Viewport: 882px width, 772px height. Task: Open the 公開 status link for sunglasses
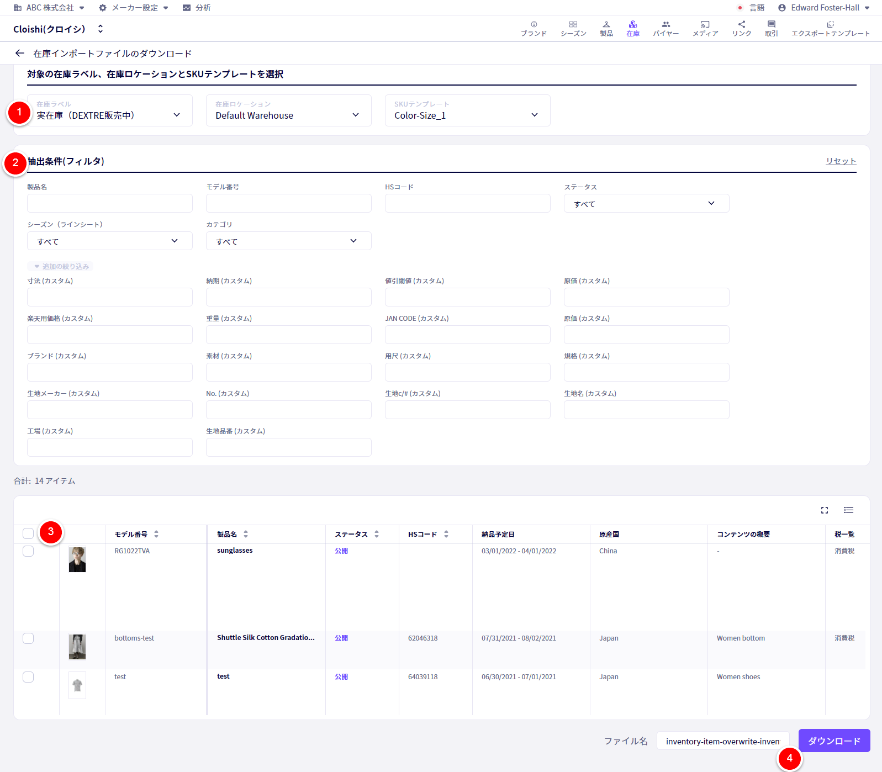[x=341, y=551]
